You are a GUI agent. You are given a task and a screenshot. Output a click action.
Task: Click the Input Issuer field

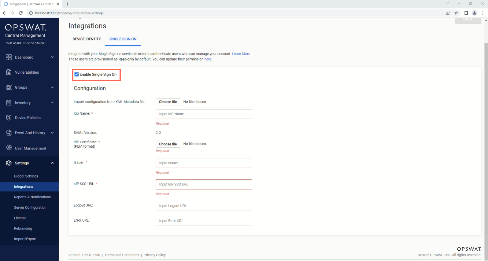204,163
